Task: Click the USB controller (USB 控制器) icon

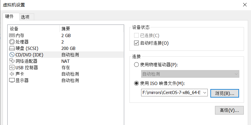Action: (x=12, y=68)
